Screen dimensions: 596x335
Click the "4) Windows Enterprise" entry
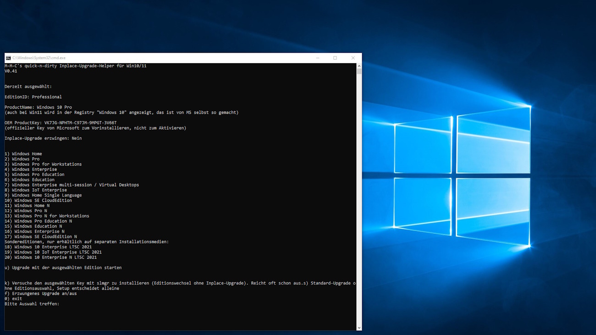tap(31, 170)
